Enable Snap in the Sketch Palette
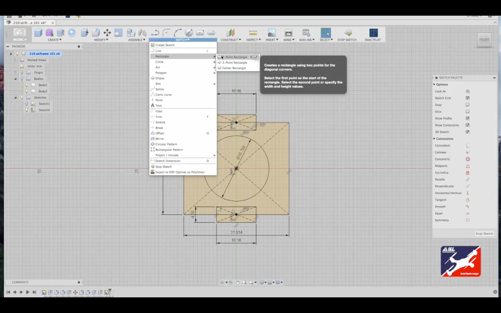Viewport: 501px width, 313px height. click(x=468, y=105)
